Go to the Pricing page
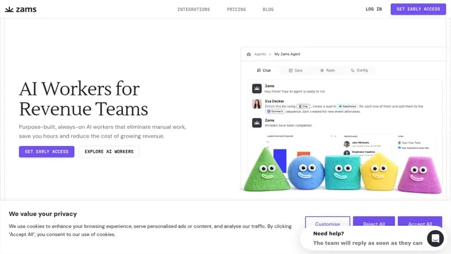 click(236, 10)
